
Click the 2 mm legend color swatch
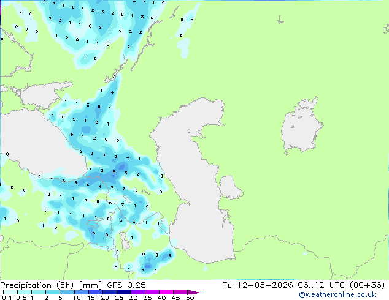pos(53,292)
